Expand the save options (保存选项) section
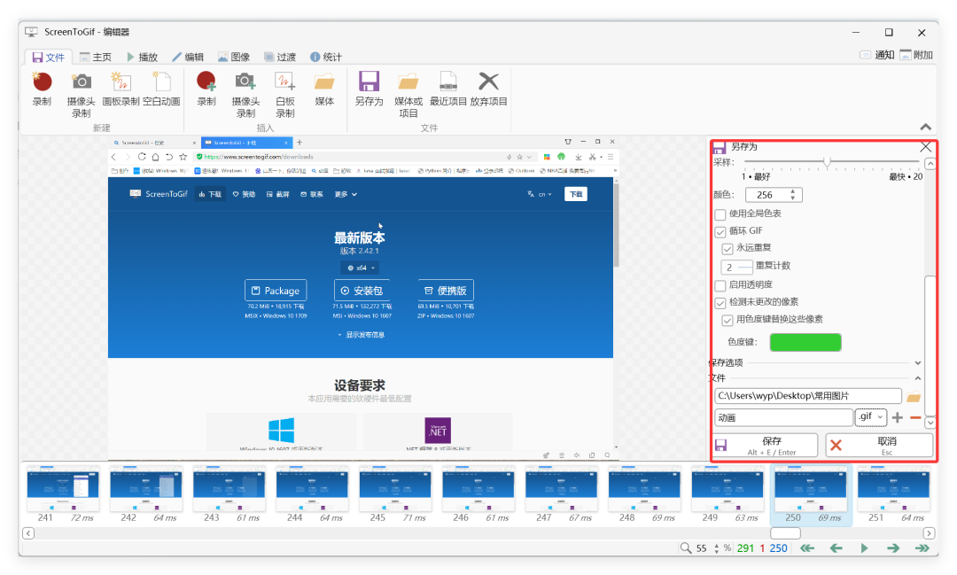This screenshot has height=575, width=957. 917,362
